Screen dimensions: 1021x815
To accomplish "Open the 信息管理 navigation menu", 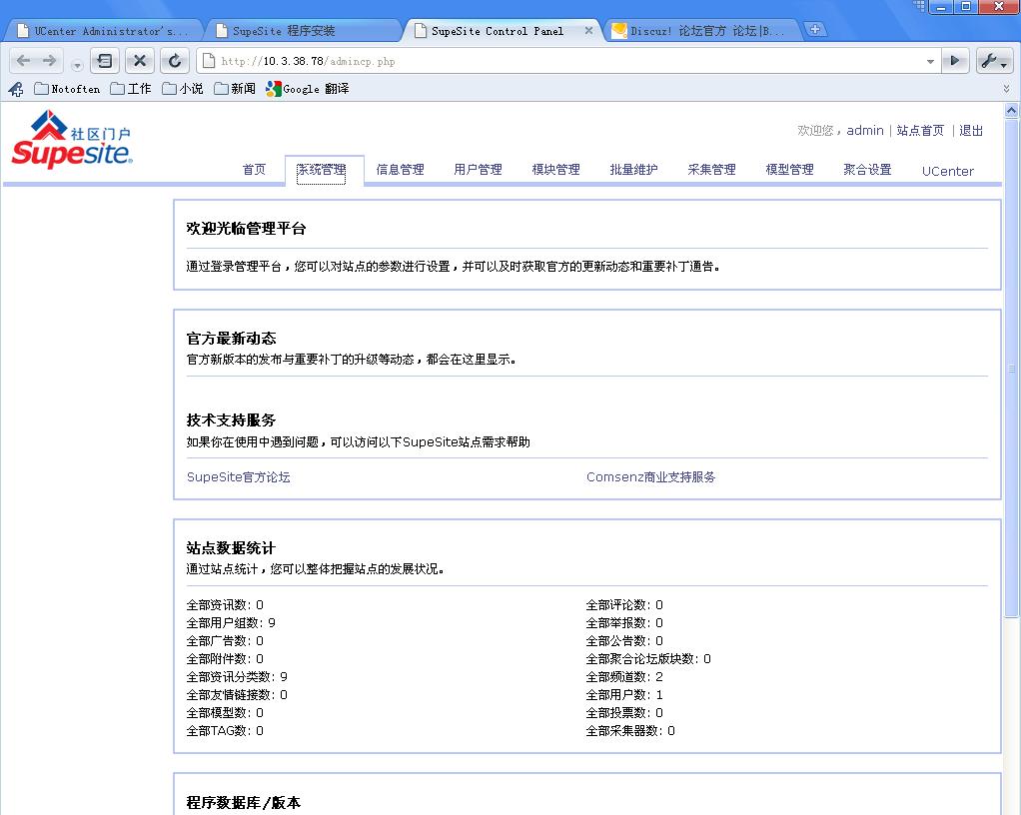I will [400, 170].
